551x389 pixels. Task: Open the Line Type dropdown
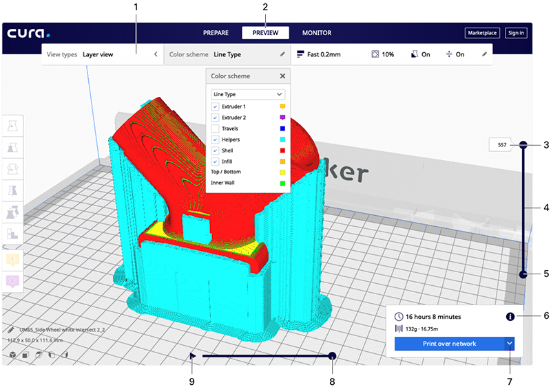click(x=248, y=93)
